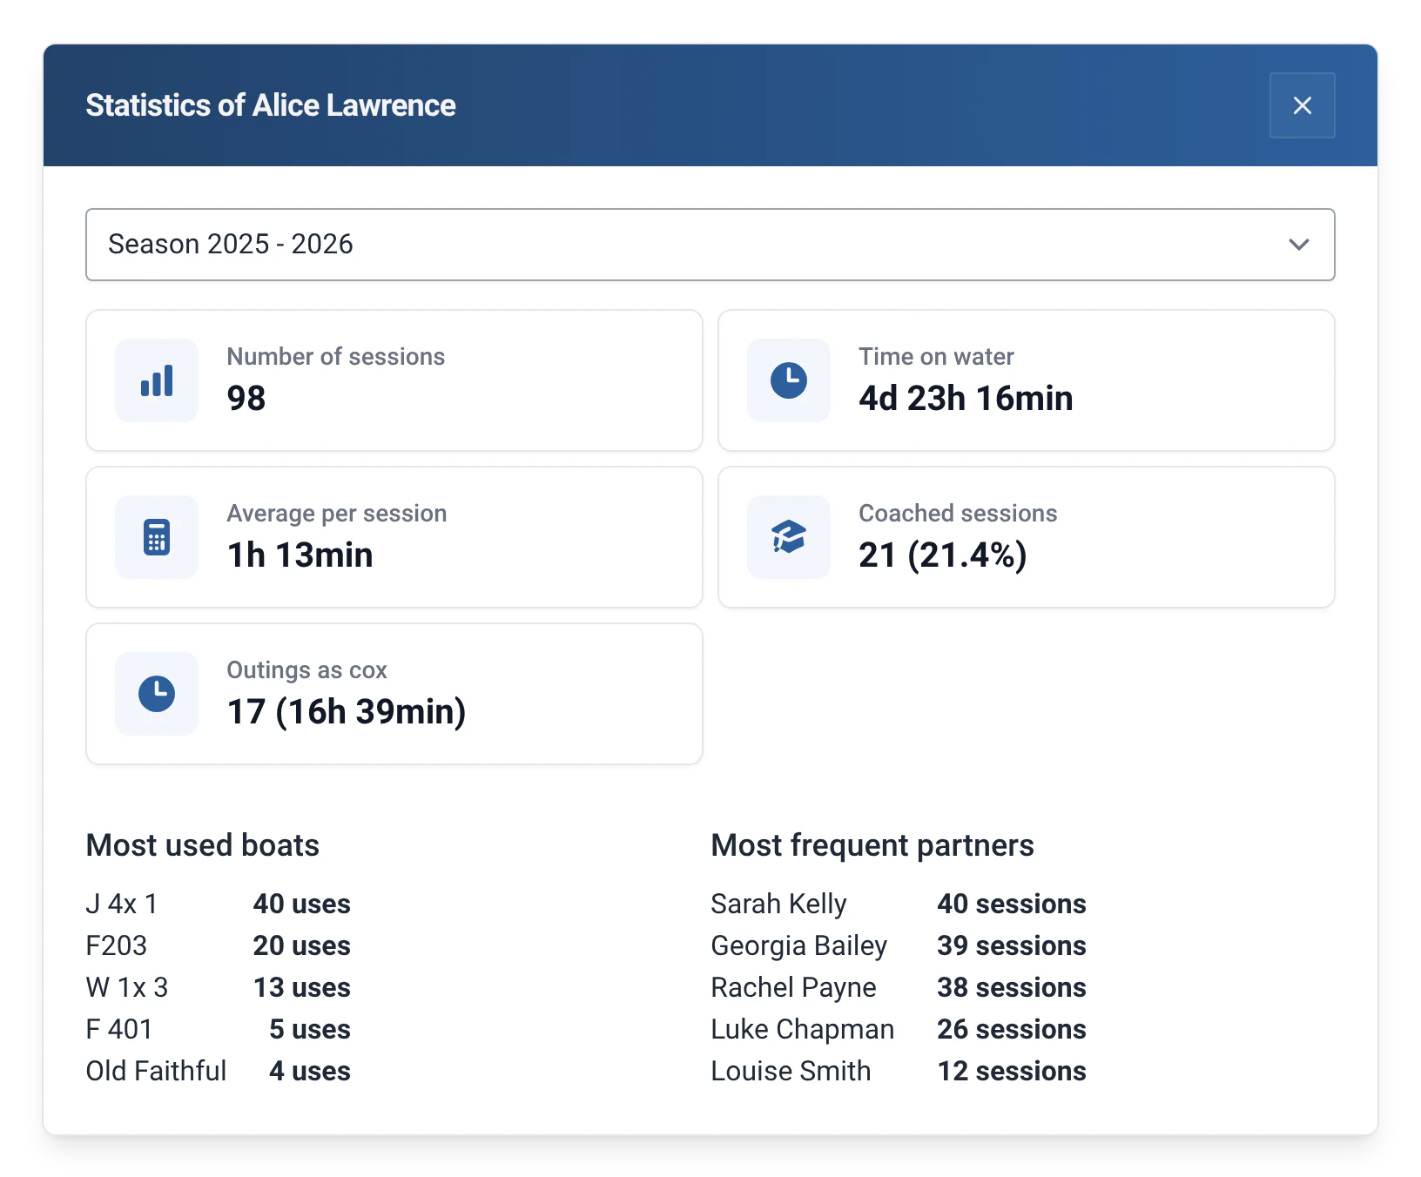This screenshot has width=1421, height=1177.
Task: Select the 17 (16h 39min) cox value
Action: click(347, 712)
